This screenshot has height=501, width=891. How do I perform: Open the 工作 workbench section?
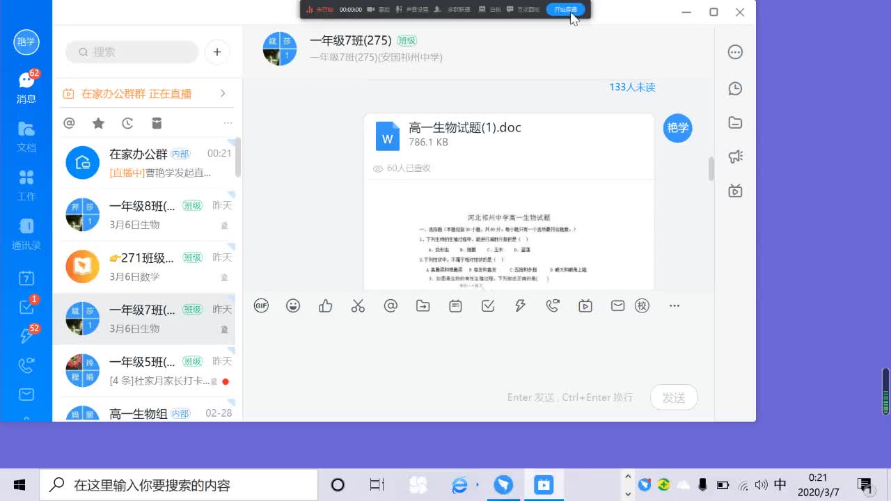[26, 185]
